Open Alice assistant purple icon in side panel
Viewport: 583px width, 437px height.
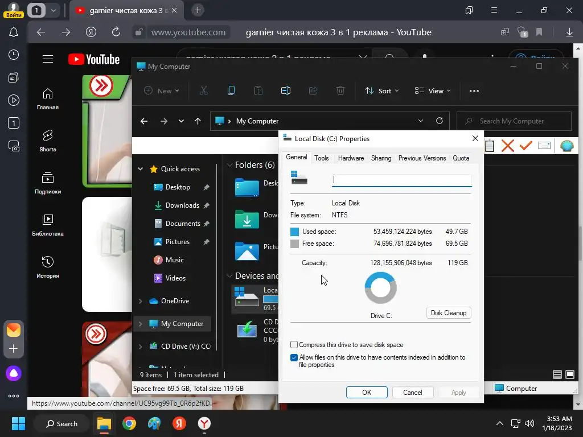[x=14, y=373]
